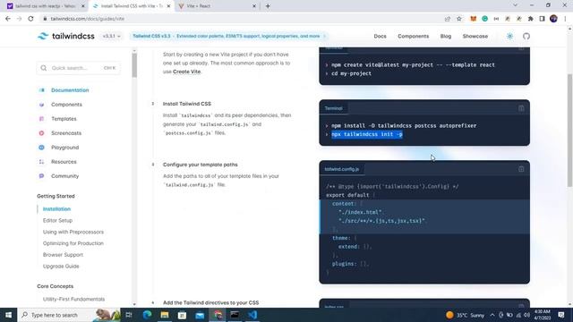Open the GitHub repository icon

(x=526, y=36)
